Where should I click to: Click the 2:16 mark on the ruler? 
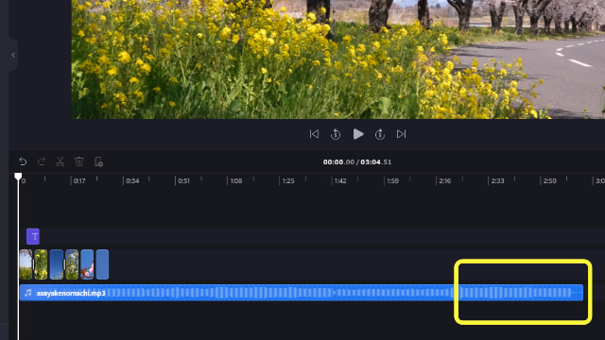tap(445, 180)
